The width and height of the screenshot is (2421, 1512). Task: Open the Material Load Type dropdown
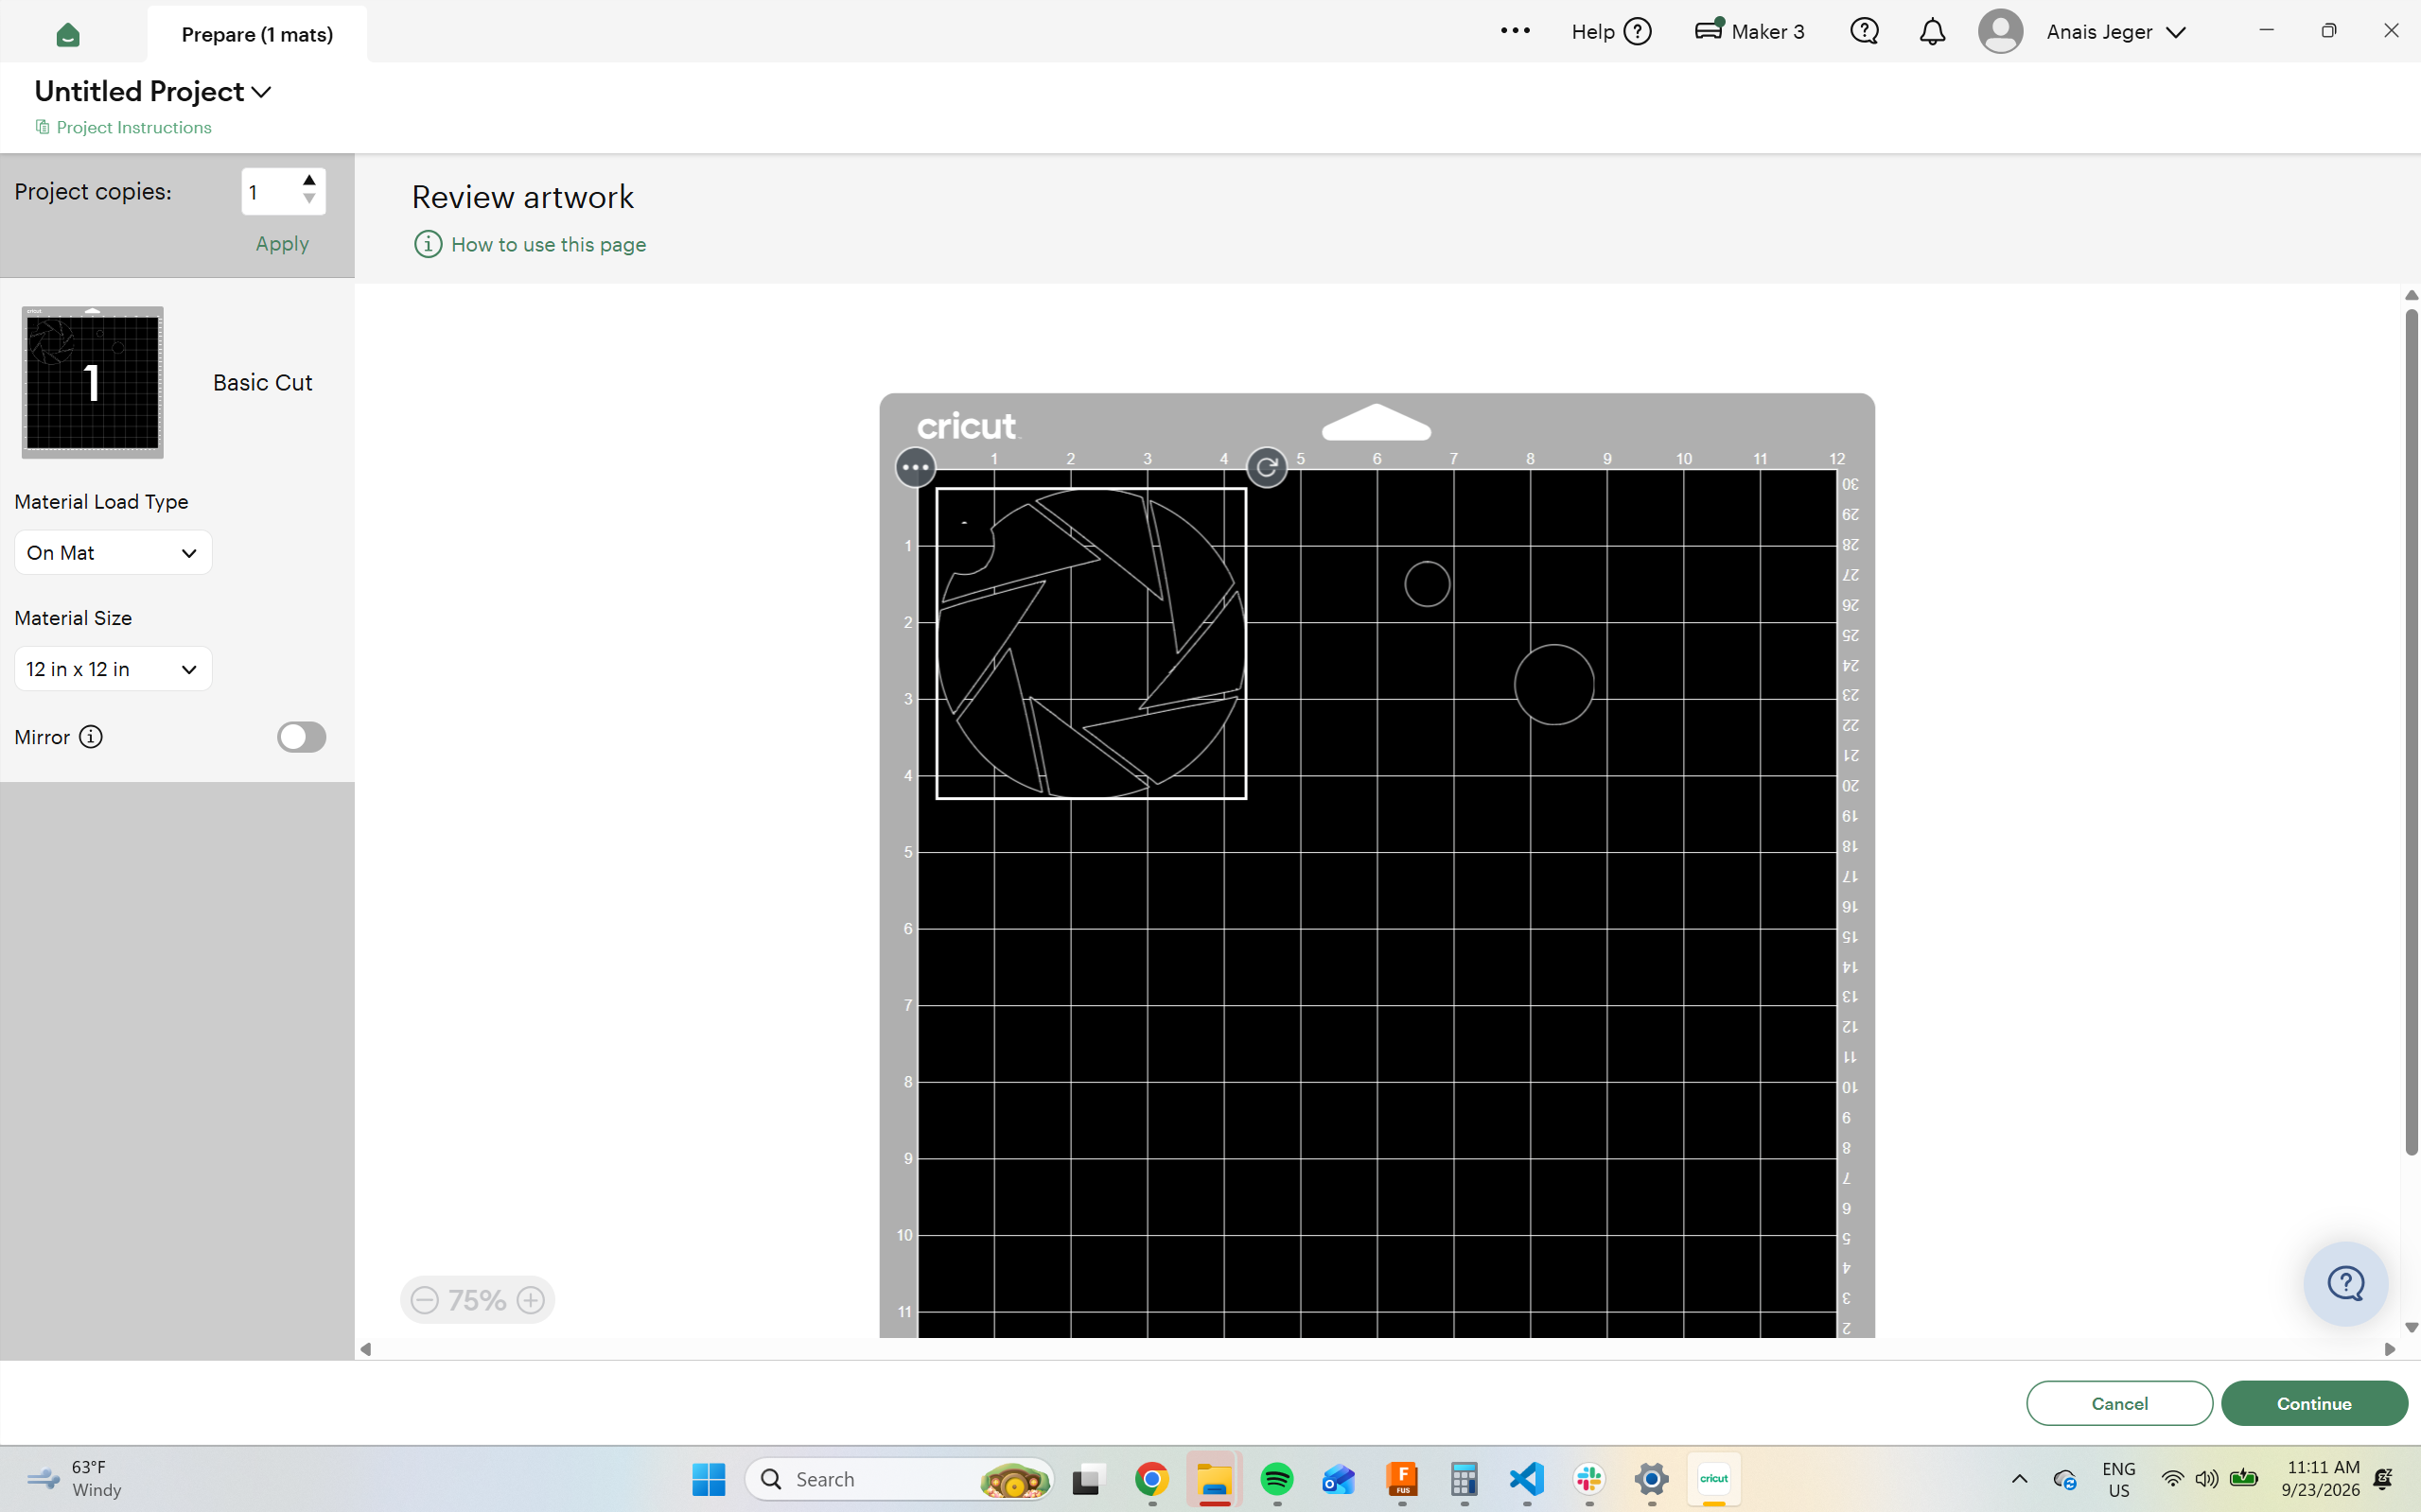[x=113, y=553]
